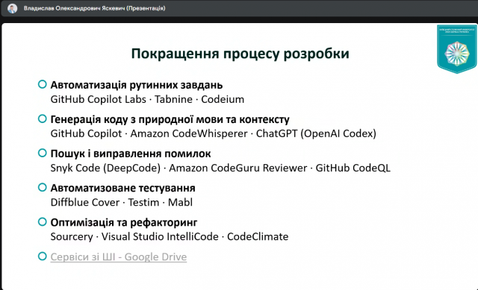This screenshot has height=290, width=478.
Task: Click bullet circle next to 'Пошук і виправлення помилок'
Action: (43, 153)
